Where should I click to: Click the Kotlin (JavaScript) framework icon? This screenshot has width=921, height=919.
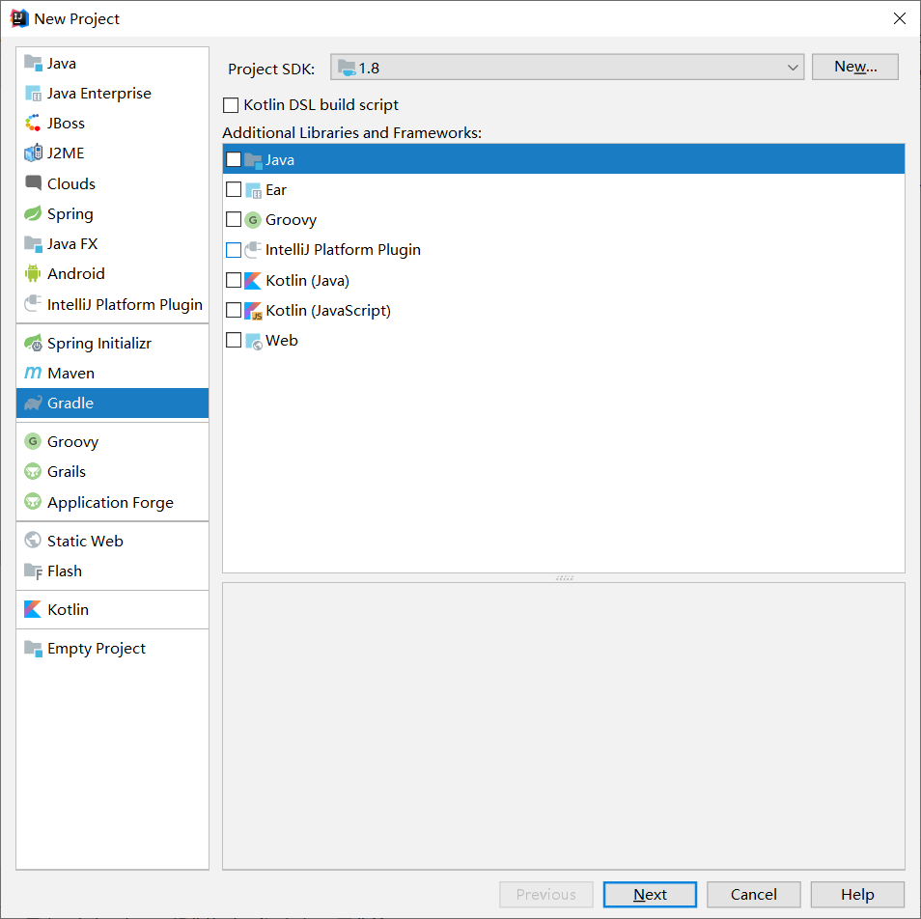[253, 311]
